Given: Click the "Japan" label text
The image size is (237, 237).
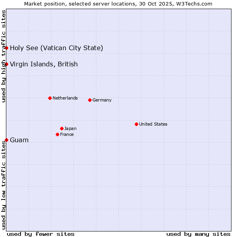Looking at the screenshot, I should click(x=70, y=128).
